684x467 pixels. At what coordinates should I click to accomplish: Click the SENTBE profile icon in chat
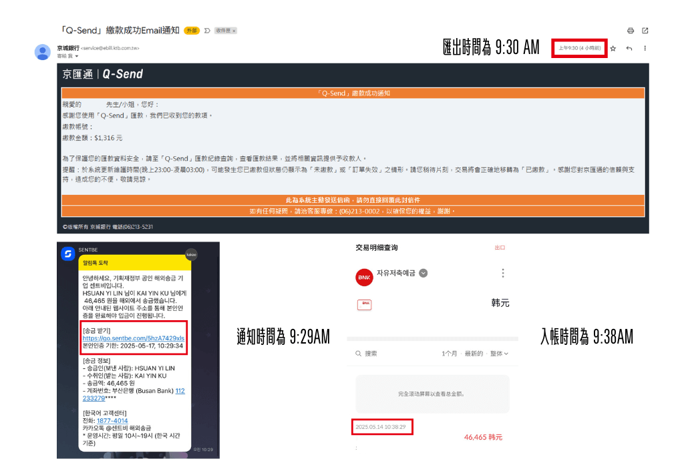[68, 254]
